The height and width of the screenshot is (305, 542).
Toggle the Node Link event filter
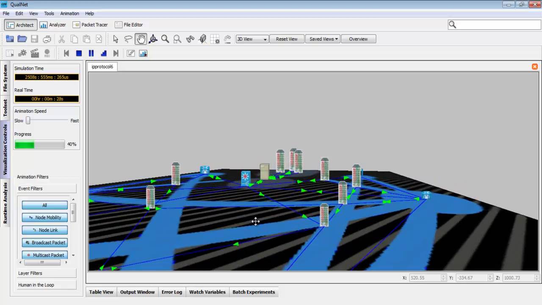coord(44,230)
